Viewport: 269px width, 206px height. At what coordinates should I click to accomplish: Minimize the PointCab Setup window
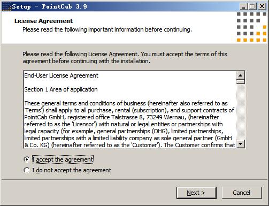243,6
